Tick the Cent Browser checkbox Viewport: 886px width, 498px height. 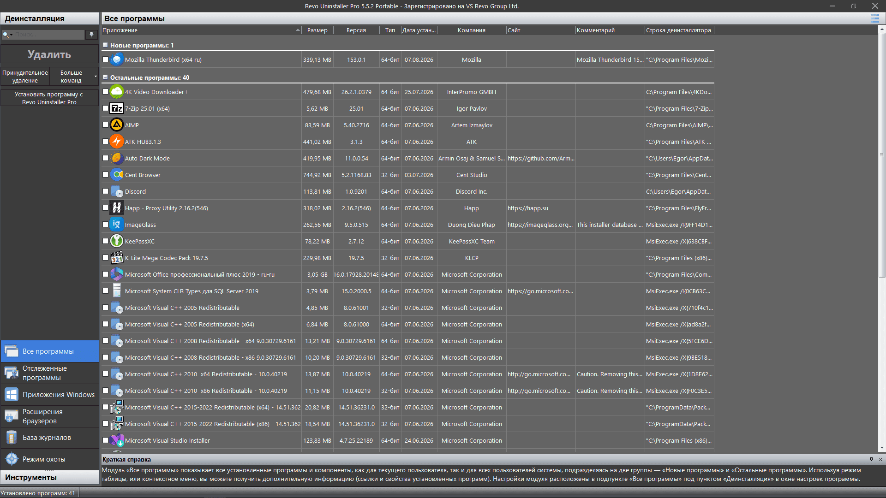point(105,175)
